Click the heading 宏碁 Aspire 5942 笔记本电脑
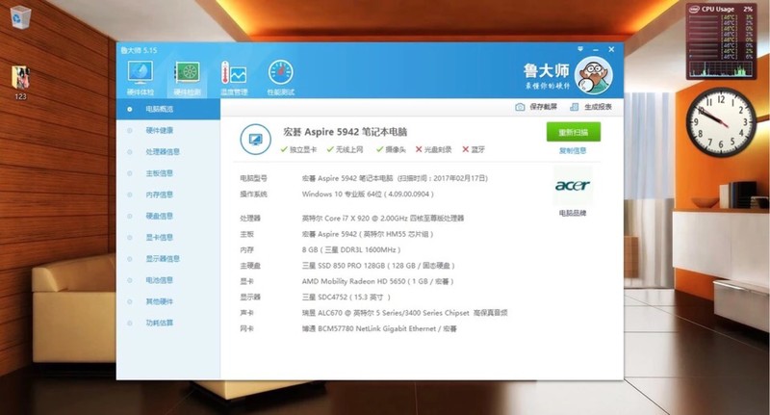 346,132
